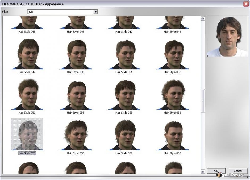Screen dimensions: 250x180
Task: Click the 'Hair Style 050' label
Action: [76, 72]
